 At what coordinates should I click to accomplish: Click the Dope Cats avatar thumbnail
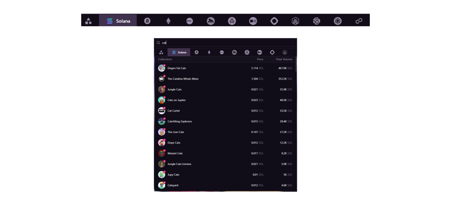click(161, 143)
